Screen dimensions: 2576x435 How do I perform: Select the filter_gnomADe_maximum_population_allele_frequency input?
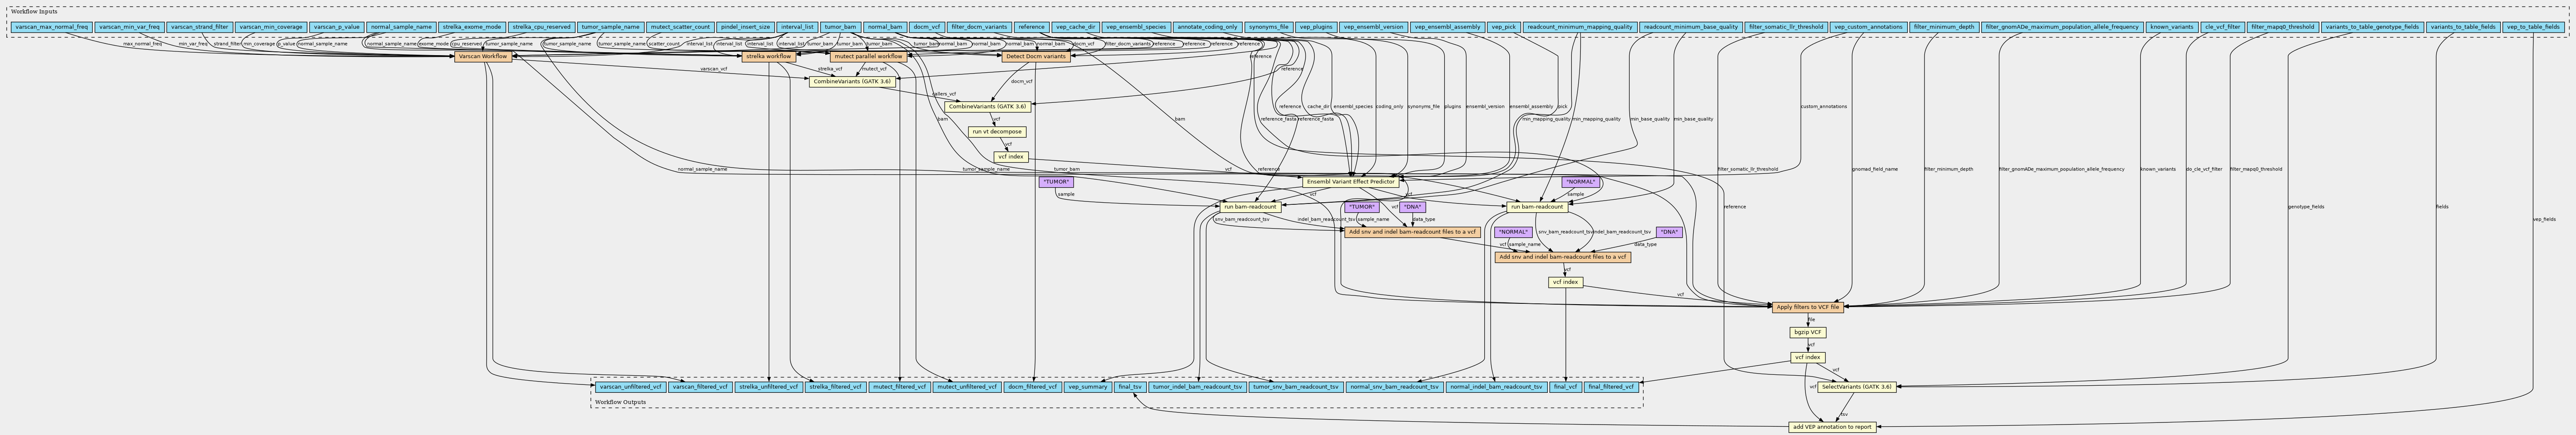coord(2061,27)
